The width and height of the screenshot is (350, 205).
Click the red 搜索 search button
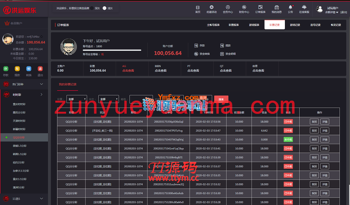pyautogui.click(x=221, y=99)
